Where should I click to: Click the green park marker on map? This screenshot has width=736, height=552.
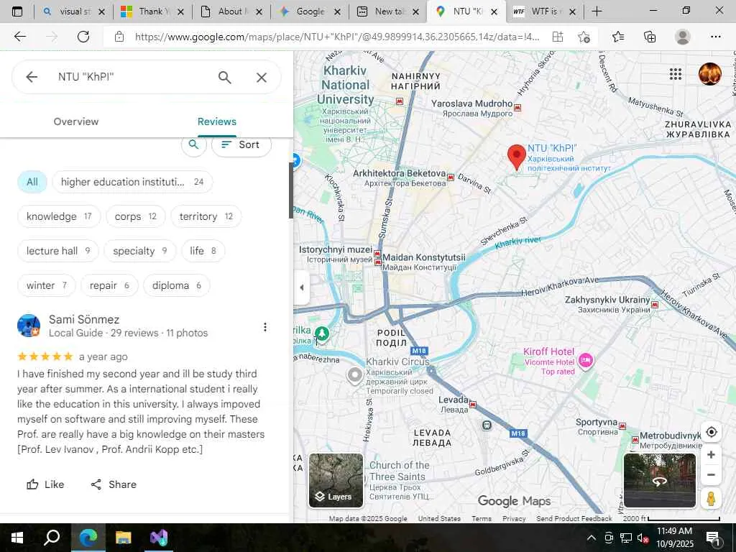click(x=321, y=333)
